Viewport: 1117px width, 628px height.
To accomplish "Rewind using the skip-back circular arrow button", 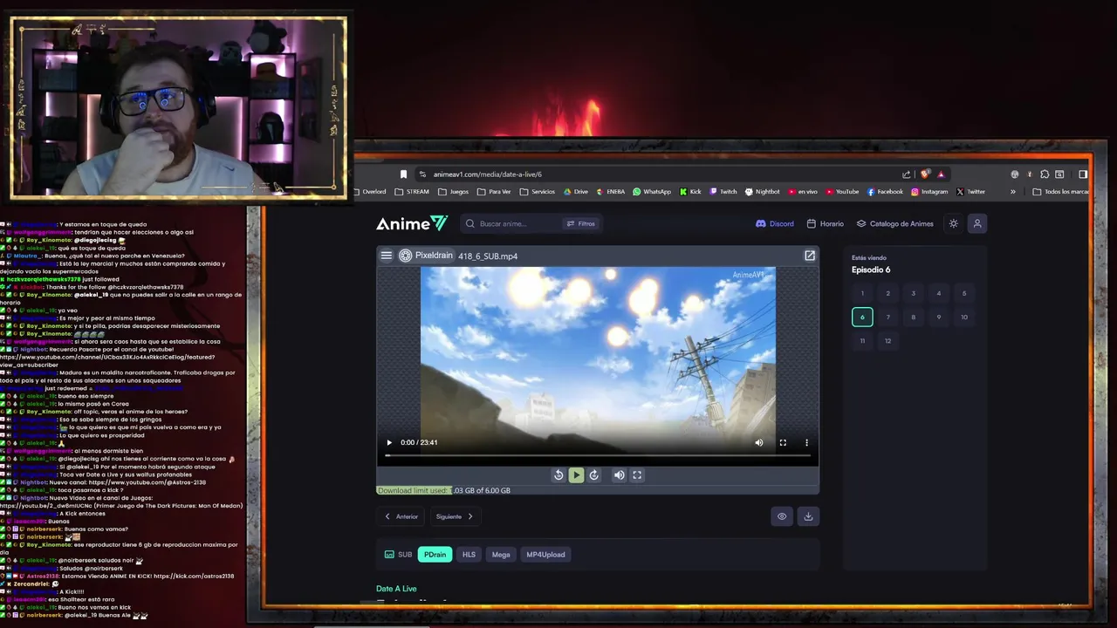I will tap(558, 475).
